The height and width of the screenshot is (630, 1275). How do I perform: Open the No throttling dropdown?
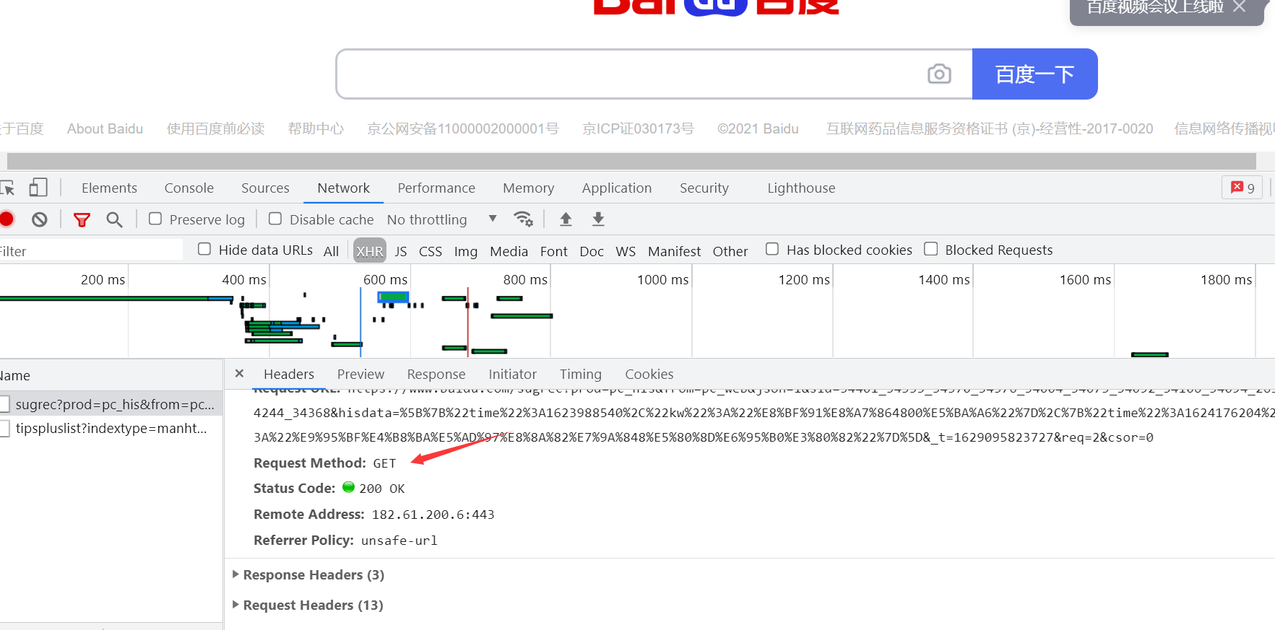point(441,219)
